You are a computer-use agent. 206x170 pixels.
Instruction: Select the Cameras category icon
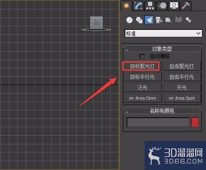pyautogui.click(x=159, y=20)
